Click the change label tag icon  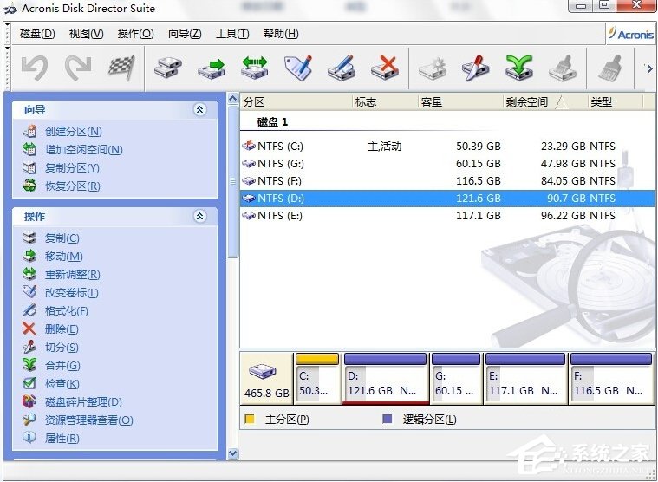tap(297, 68)
